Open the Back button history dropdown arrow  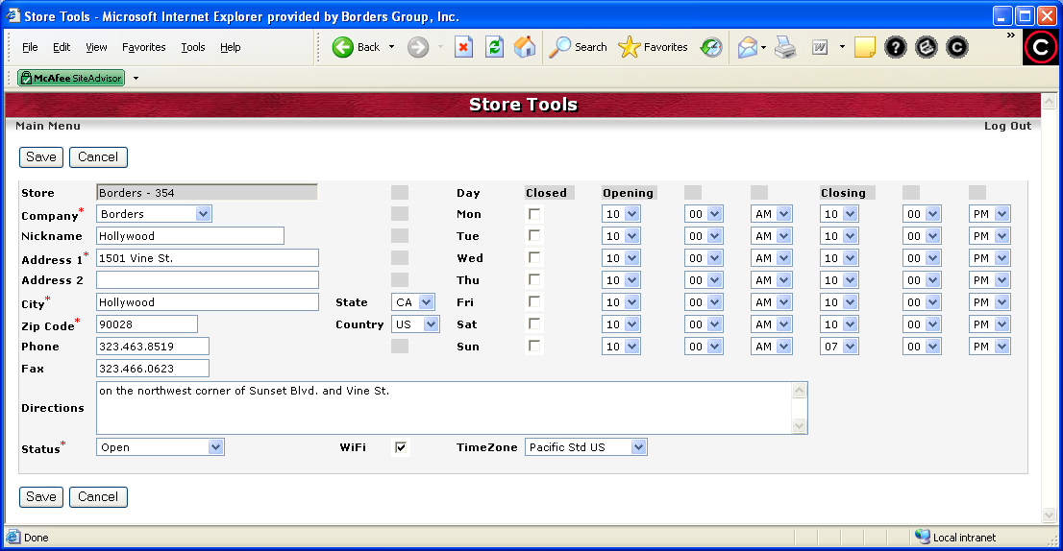click(x=391, y=47)
